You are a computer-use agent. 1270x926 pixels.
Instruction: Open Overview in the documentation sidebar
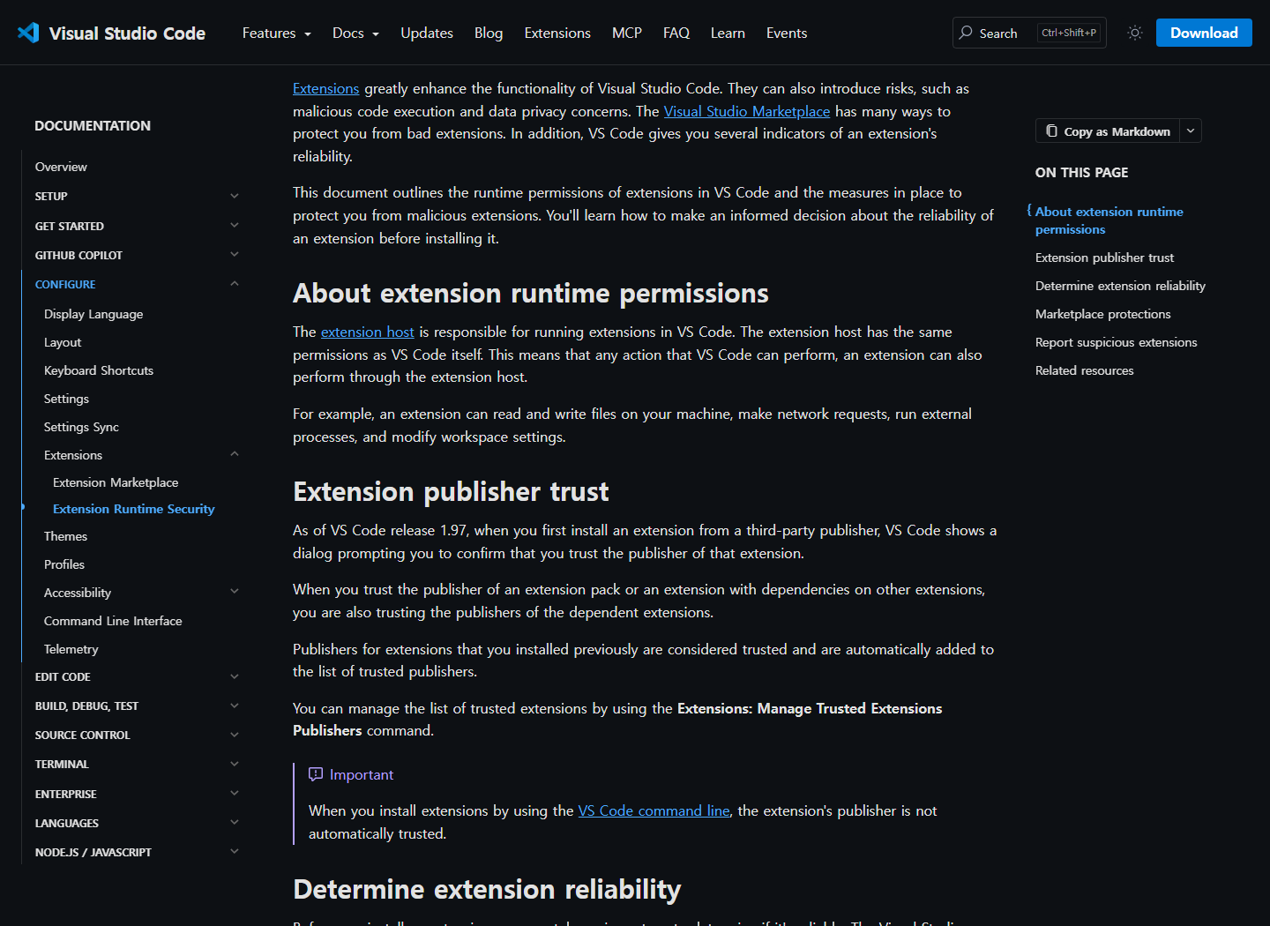(x=61, y=167)
